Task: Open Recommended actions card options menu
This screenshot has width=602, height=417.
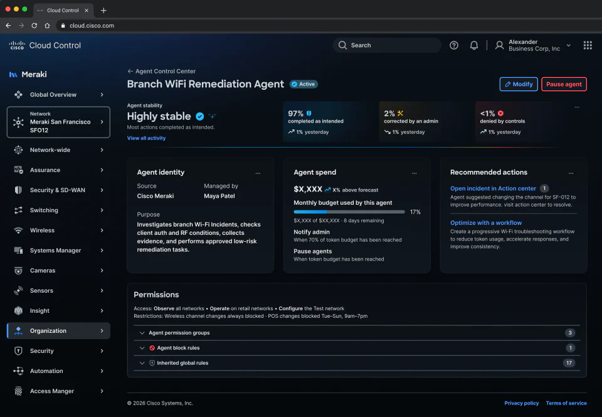Action: pyautogui.click(x=571, y=173)
